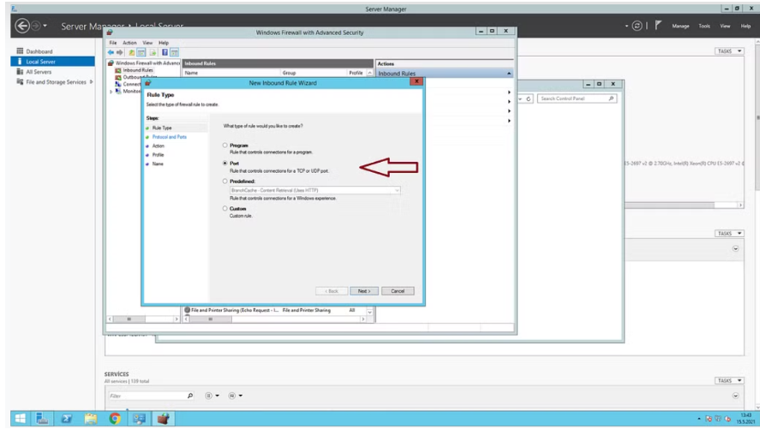The image size is (760, 429).
Task: Open the Action menu in Firewall
Action: [129, 43]
